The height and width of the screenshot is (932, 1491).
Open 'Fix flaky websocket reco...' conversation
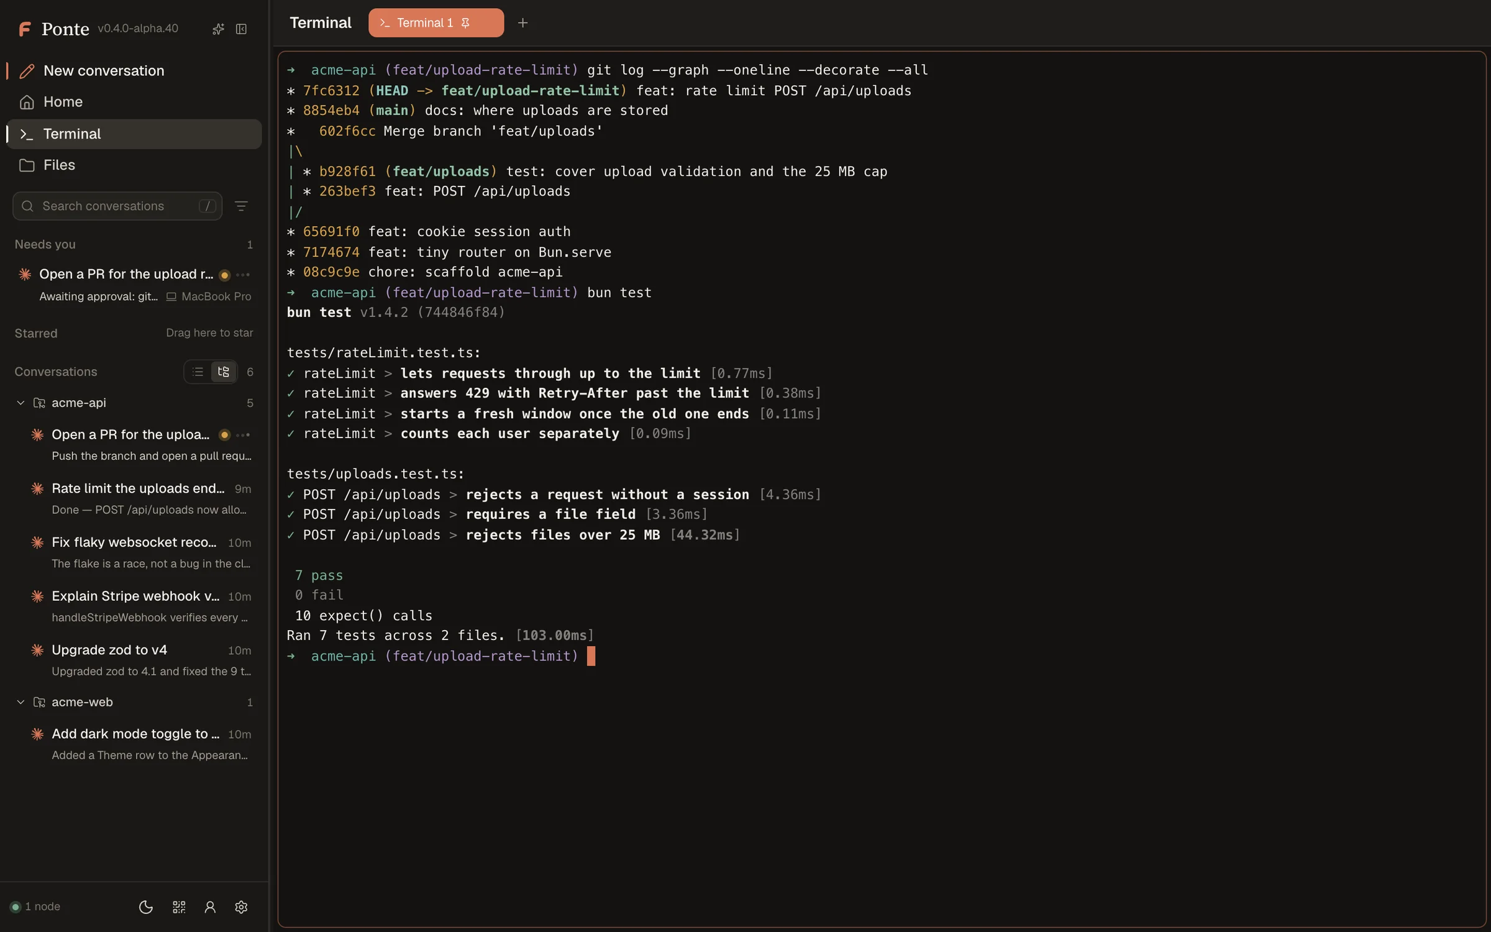140,553
